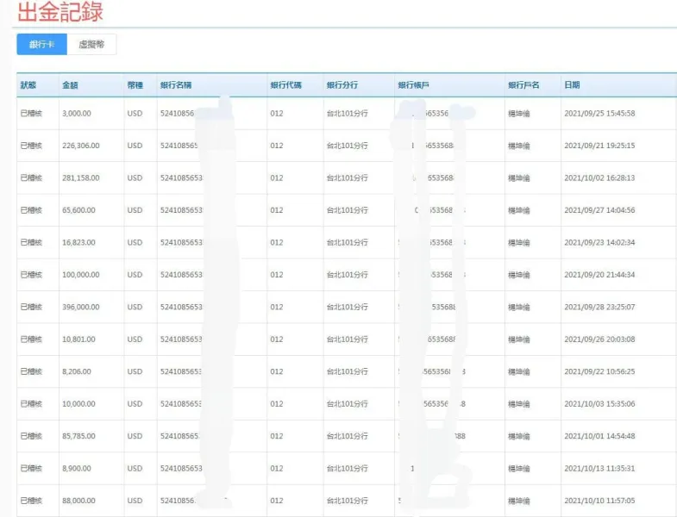The height and width of the screenshot is (517, 677).
Task: Click 台北101分行 in the 16,823.00 row
Action: click(346, 242)
